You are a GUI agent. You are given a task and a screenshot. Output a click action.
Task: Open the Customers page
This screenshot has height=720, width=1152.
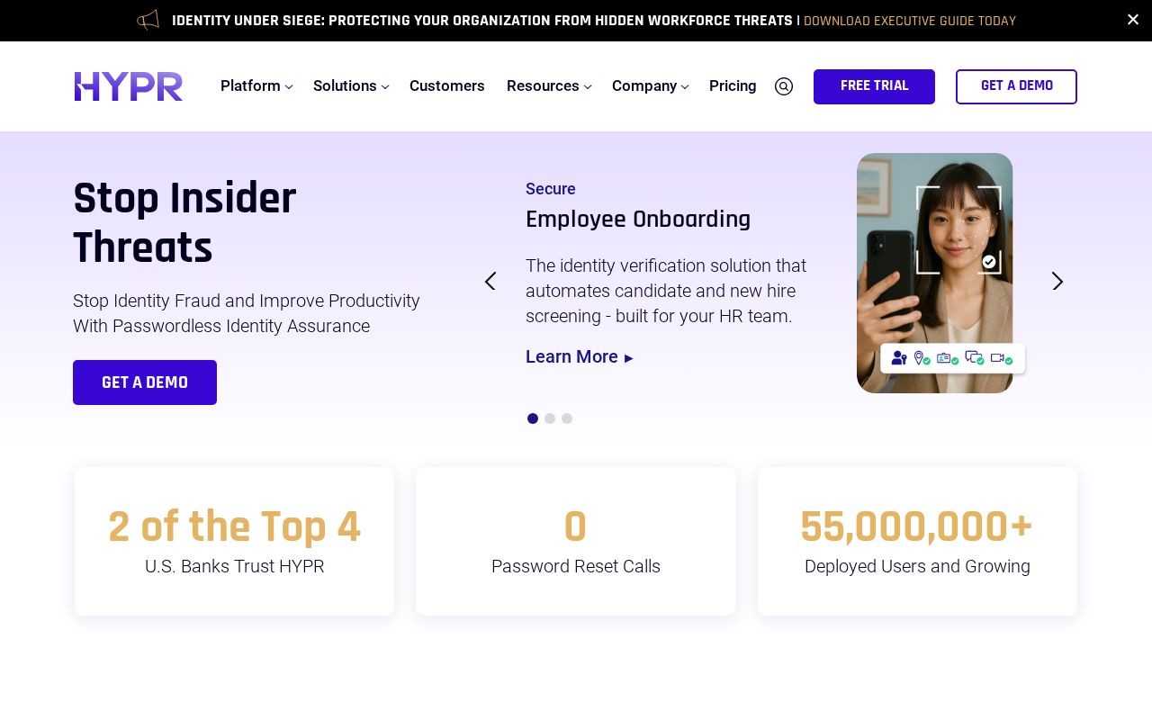447,86
